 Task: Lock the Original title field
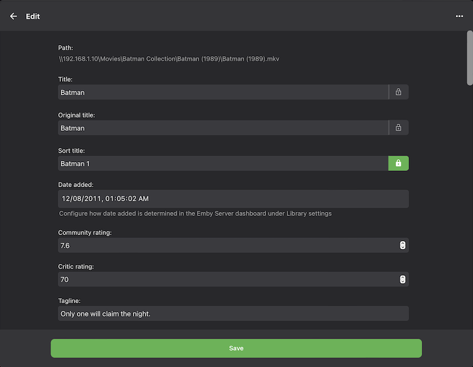click(x=399, y=128)
